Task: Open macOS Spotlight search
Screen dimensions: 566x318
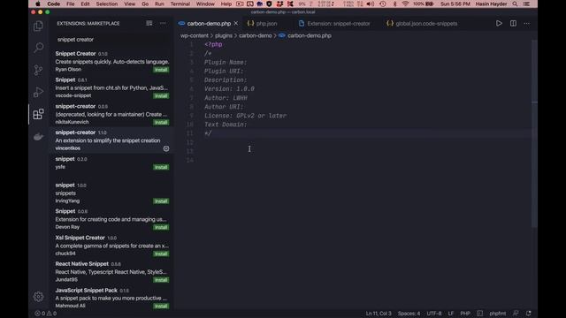Action: [515, 4]
